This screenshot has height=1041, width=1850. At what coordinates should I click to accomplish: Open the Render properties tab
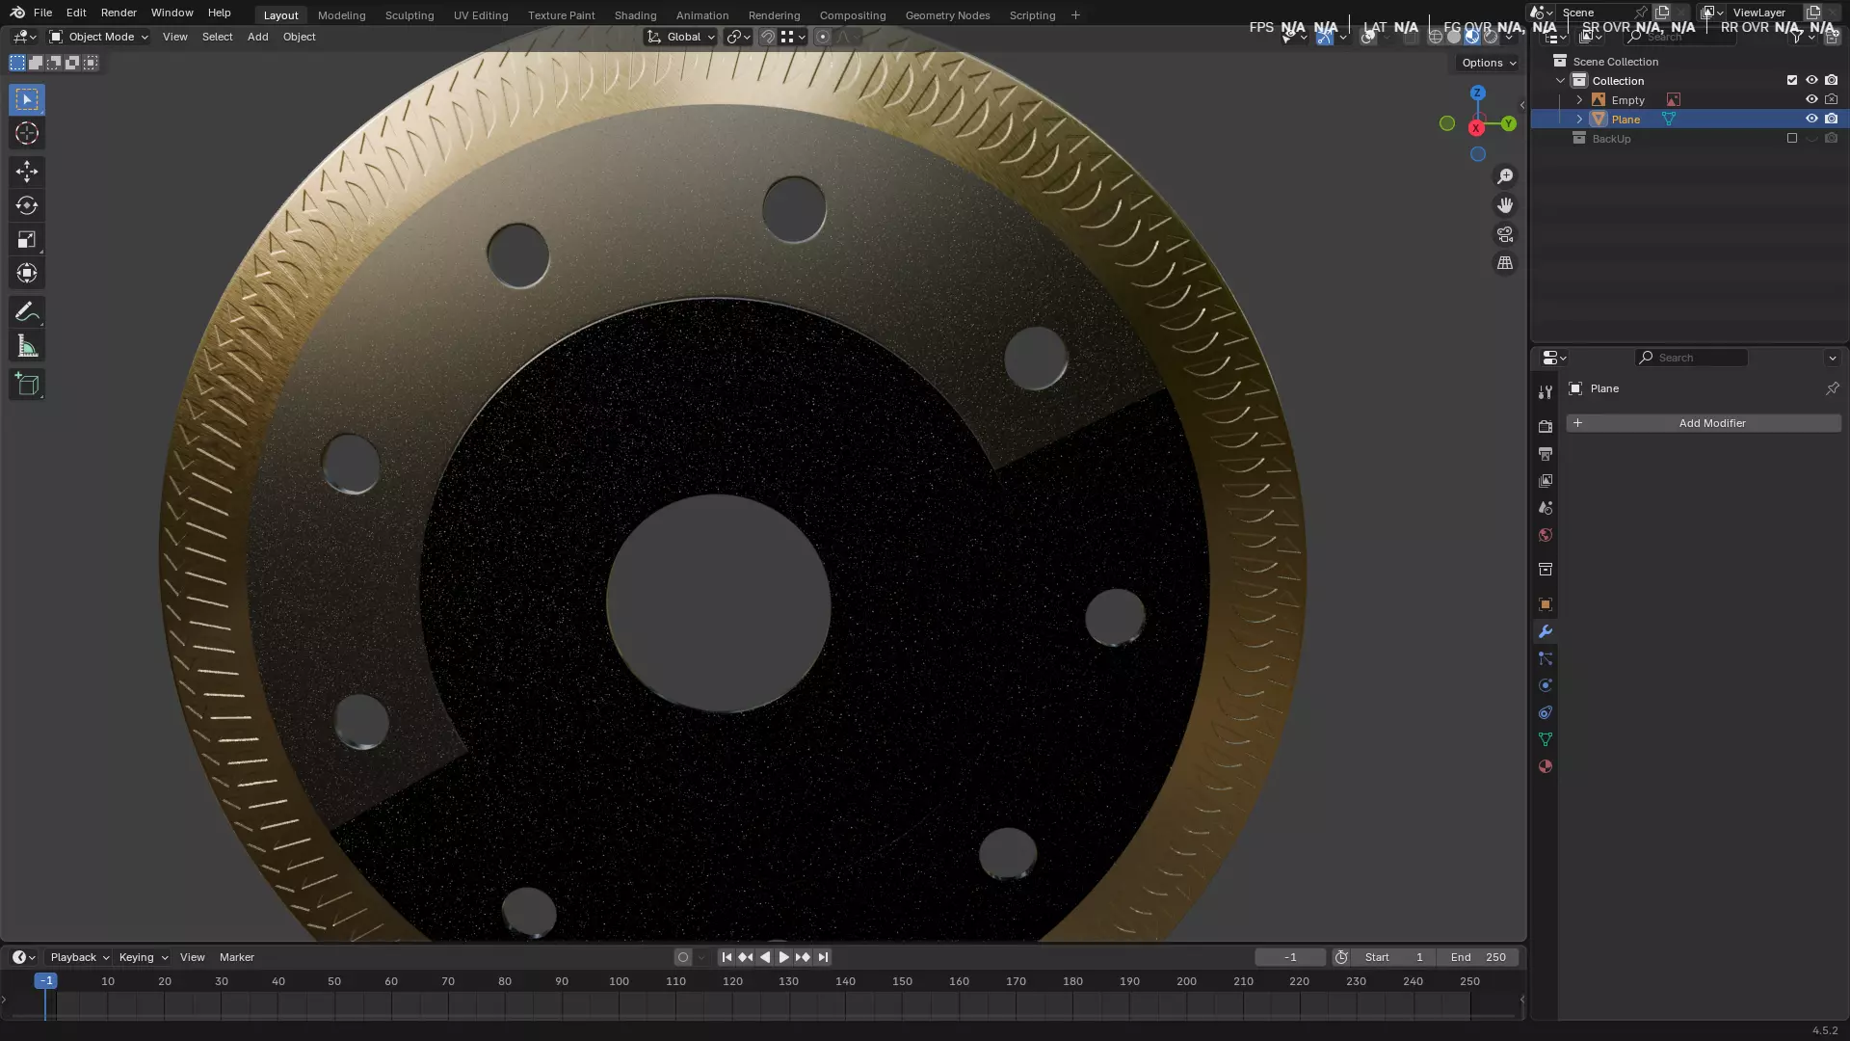click(1546, 427)
